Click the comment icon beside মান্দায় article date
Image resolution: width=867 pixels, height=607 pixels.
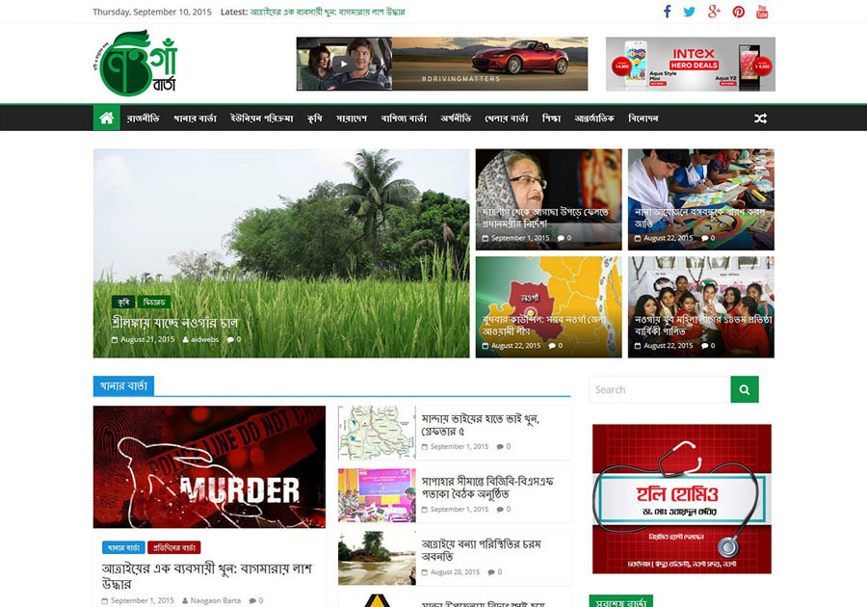(x=500, y=446)
